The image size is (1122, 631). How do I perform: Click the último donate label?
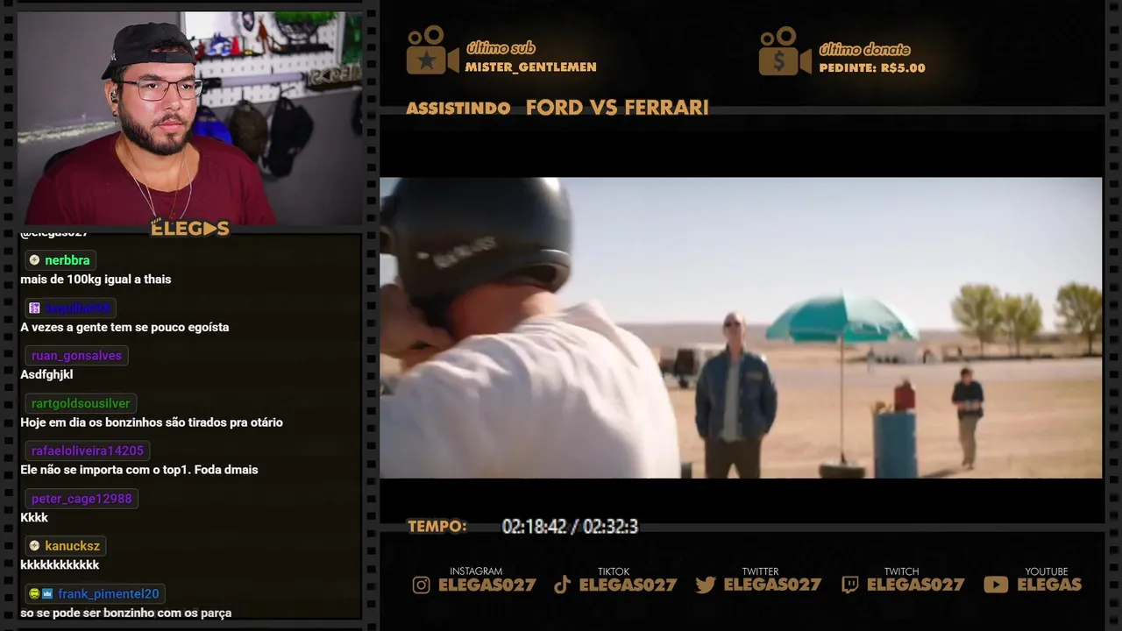(x=864, y=50)
